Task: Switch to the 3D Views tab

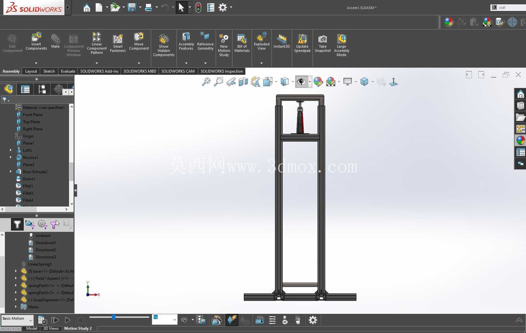Action: pos(51,328)
